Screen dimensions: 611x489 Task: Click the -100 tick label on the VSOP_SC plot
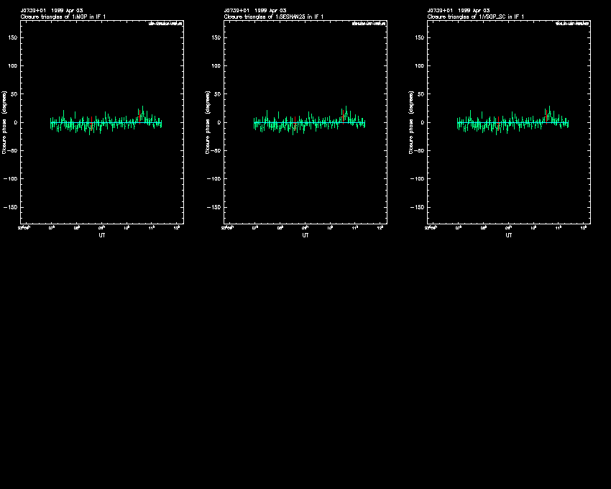pos(418,178)
